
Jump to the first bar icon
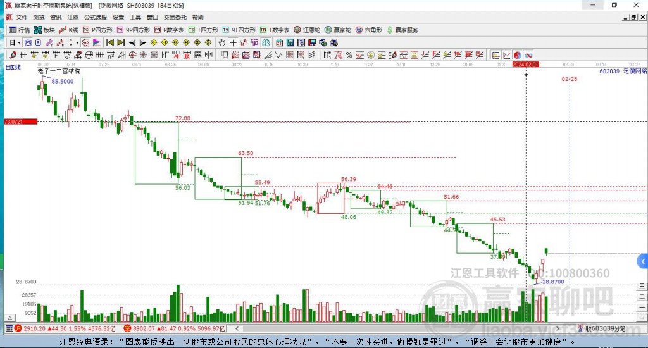[x=110, y=42]
